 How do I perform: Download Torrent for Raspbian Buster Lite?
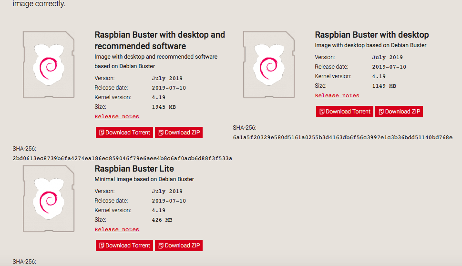(x=124, y=246)
